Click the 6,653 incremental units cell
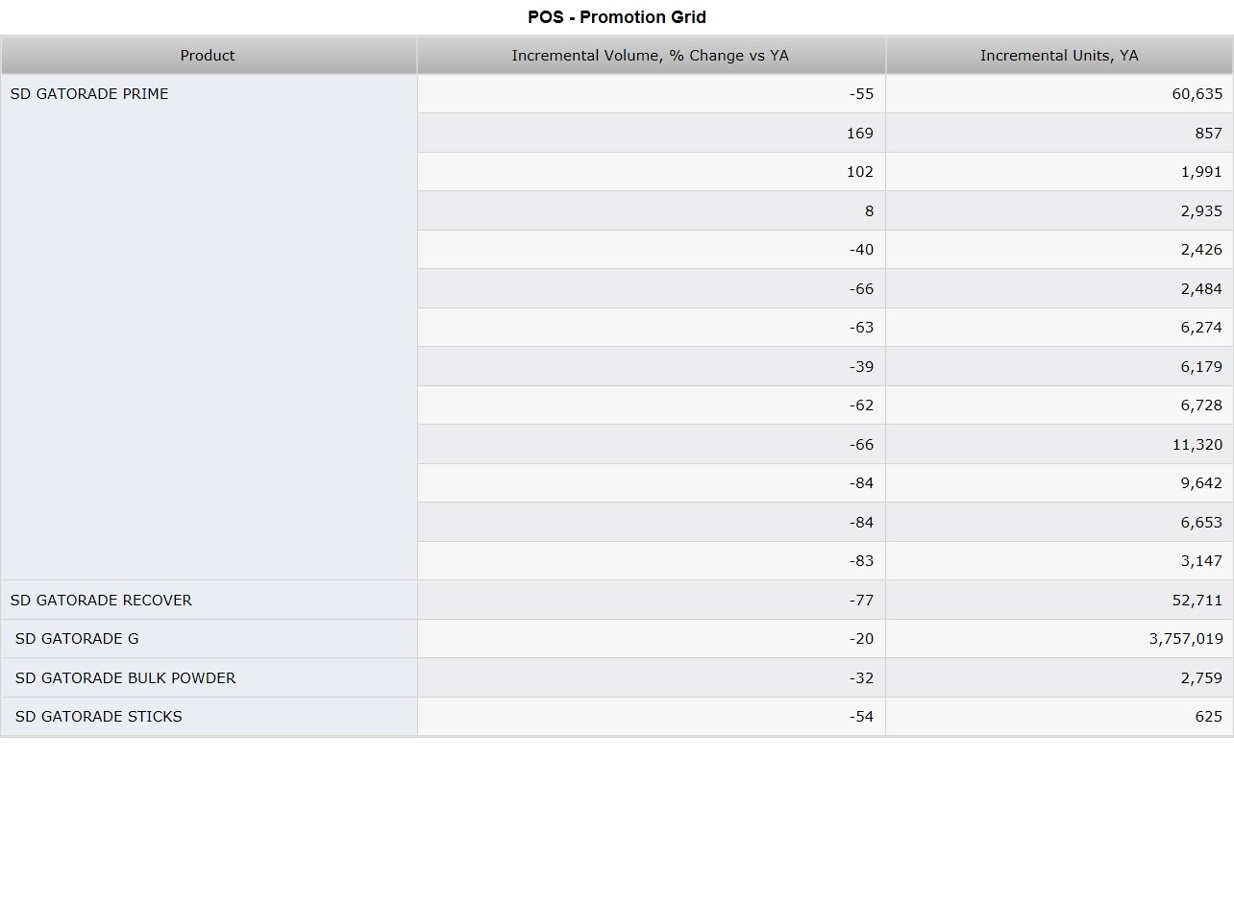Viewport: 1234px width, 909px height. pyautogui.click(x=1059, y=522)
